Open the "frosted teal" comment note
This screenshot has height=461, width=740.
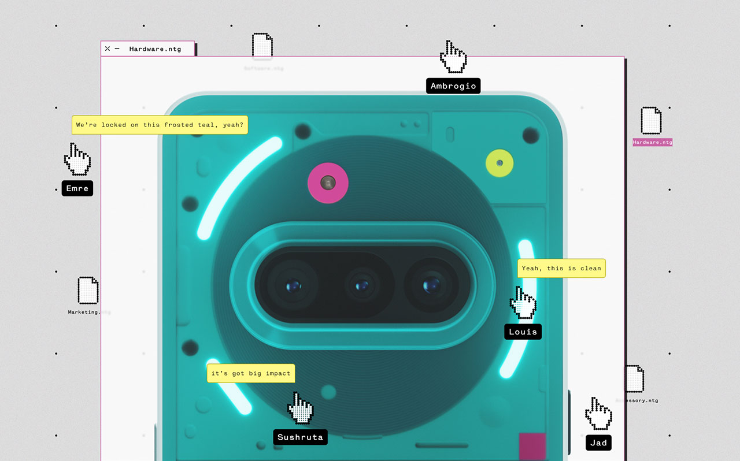(160, 125)
